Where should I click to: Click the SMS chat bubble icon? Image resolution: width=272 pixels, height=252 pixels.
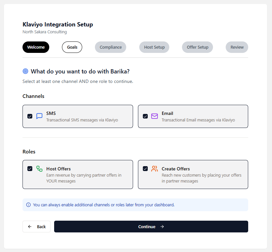click(x=39, y=116)
